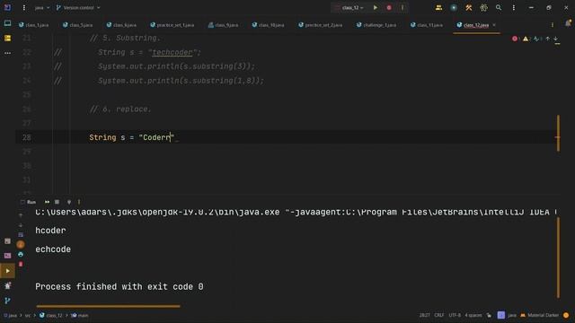This screenshot has width=575, height=323.
Task: Go to previous highlighted error arrow
Action: (548, 39)
